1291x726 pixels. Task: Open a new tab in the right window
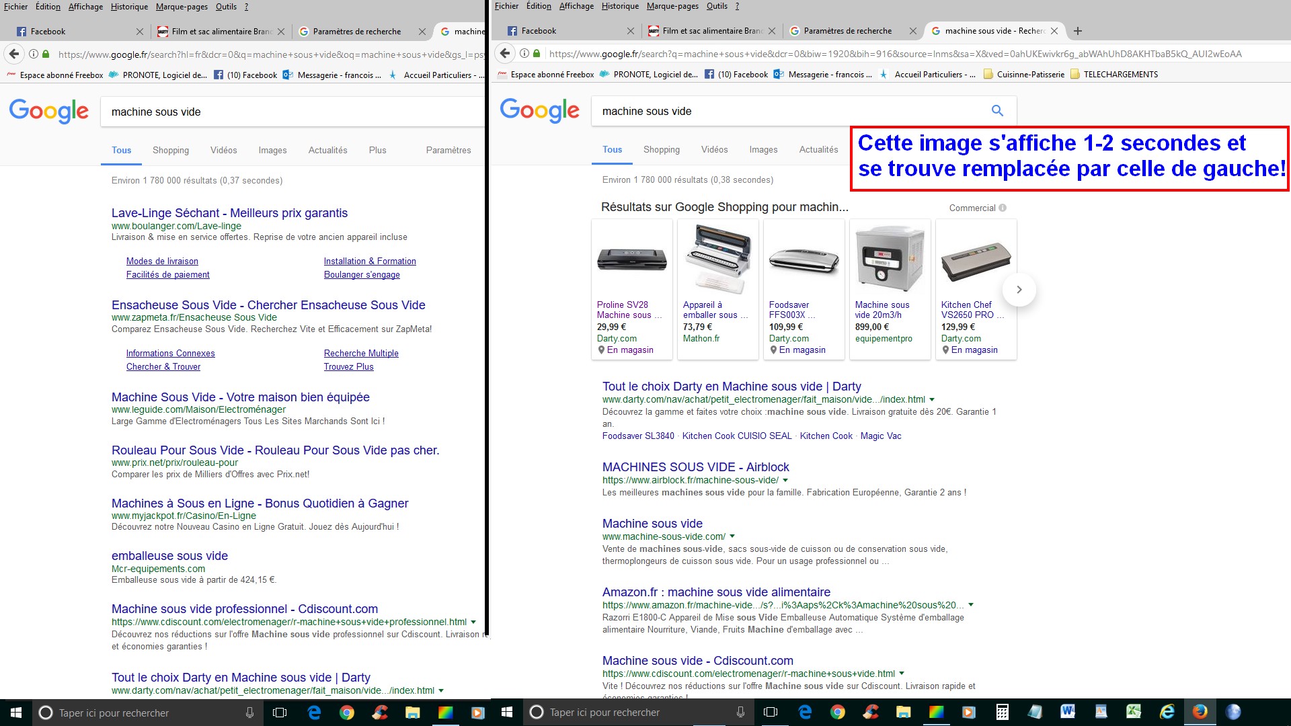(1078, 31)
